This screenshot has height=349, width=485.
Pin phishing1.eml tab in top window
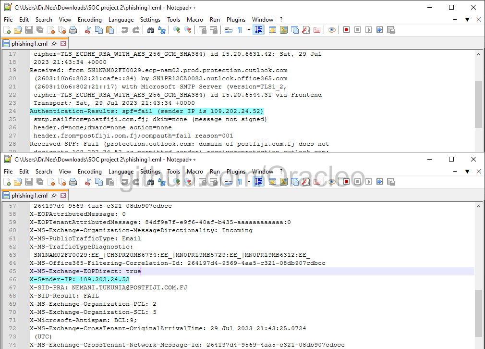click(x=54, y=44)
